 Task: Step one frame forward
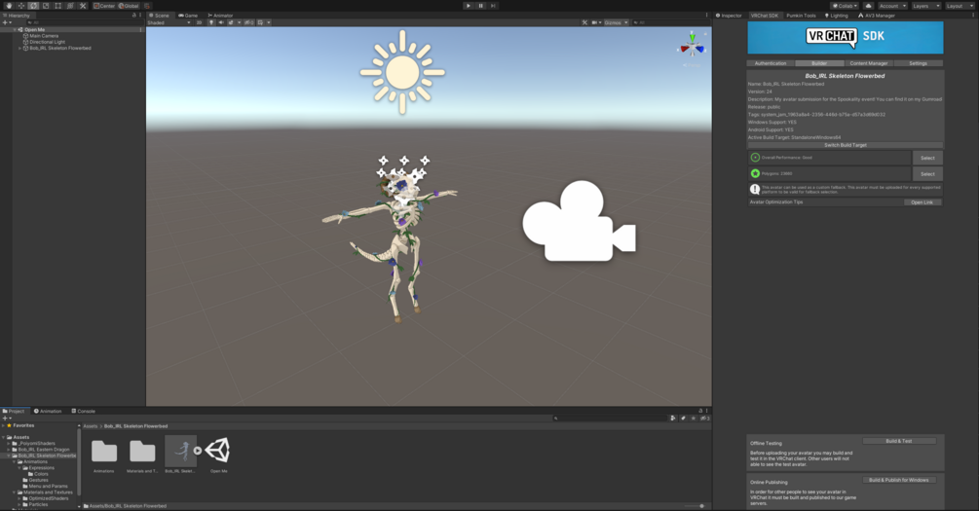[x=493, y=6]
